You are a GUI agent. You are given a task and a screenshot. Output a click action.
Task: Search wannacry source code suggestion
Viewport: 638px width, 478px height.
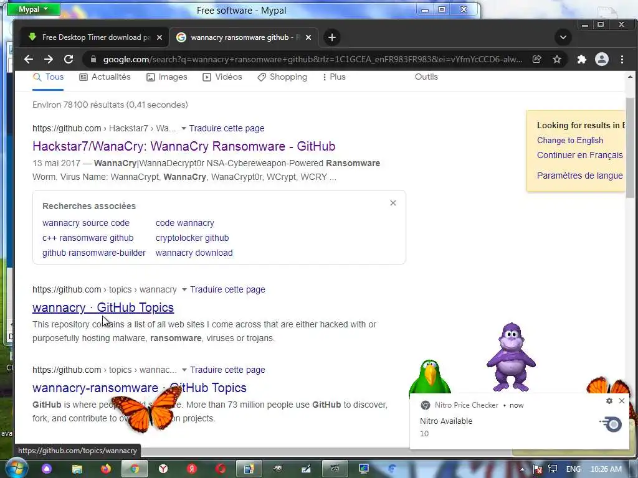tap(86, 223)
